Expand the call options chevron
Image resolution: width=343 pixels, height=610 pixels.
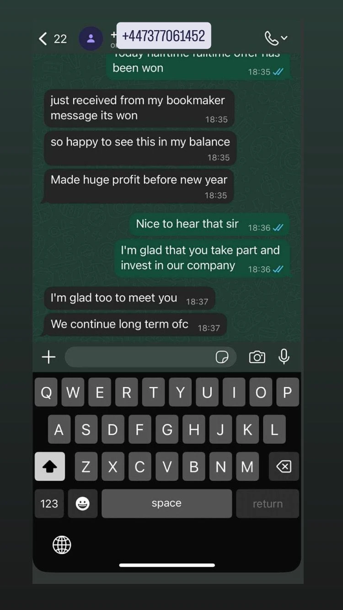pyautogui.click(x=284, y=38)
